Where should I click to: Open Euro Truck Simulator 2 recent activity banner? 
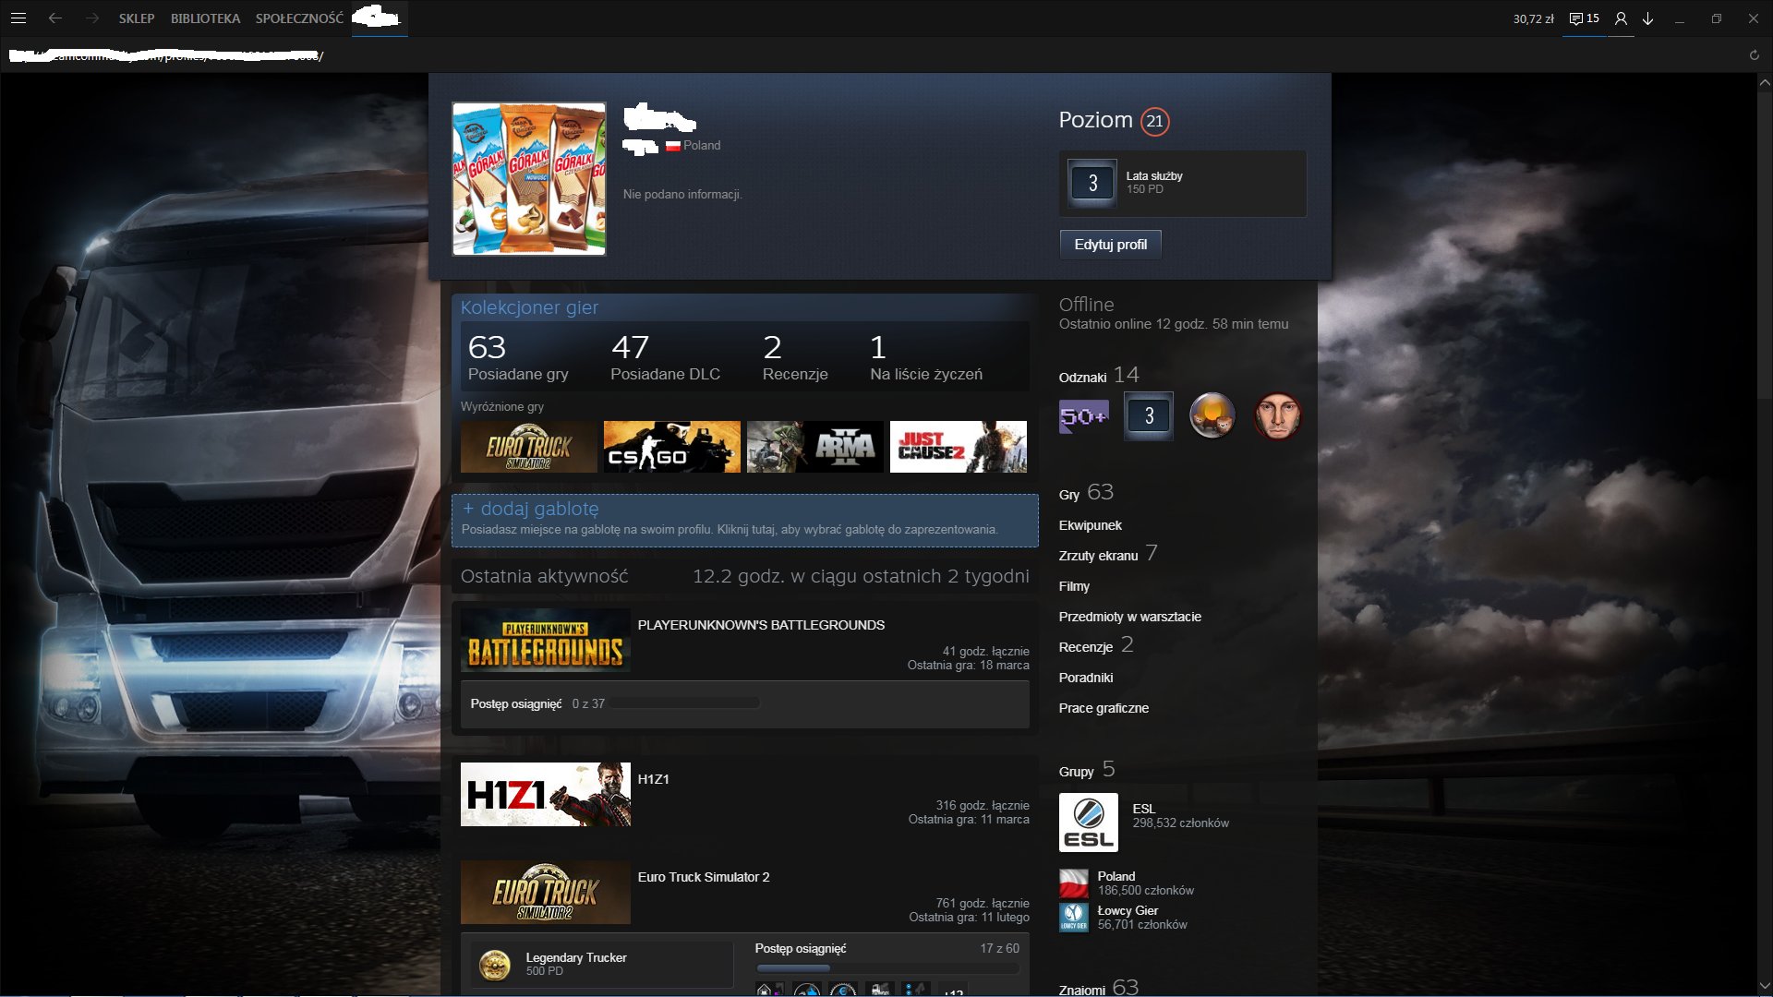point(546,893)
